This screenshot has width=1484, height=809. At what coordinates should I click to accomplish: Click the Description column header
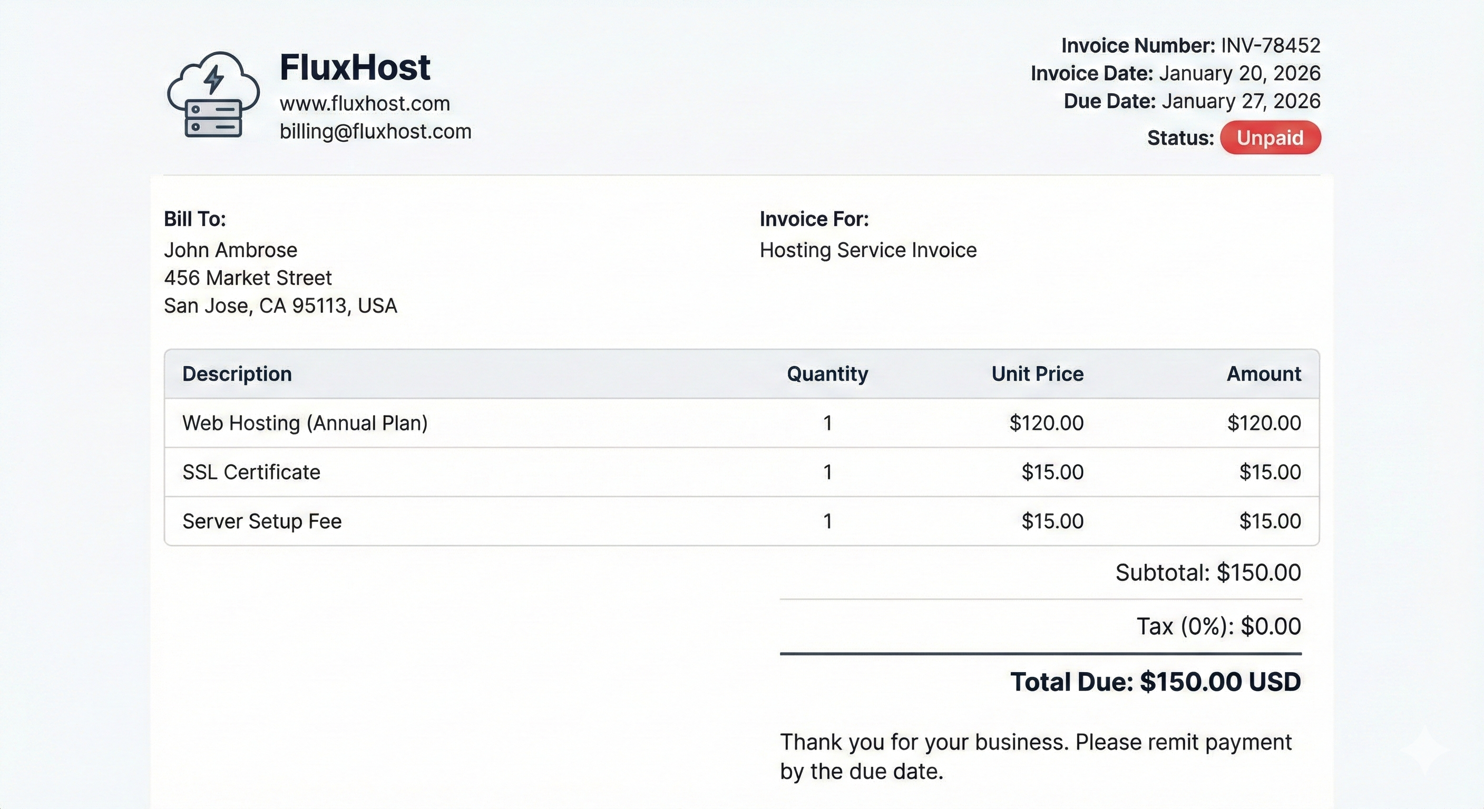[237, 374]
